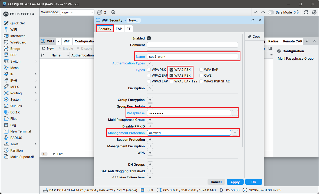Check the WPA EAP type
Image resolution: width=319 pixels, height=194 pixels.
tap(201, 70)
